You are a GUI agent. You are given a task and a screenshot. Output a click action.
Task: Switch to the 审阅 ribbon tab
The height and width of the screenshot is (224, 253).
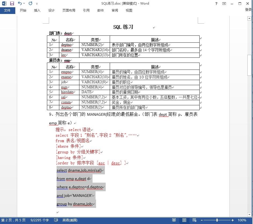pyautogui.click(x=115, y=10)
